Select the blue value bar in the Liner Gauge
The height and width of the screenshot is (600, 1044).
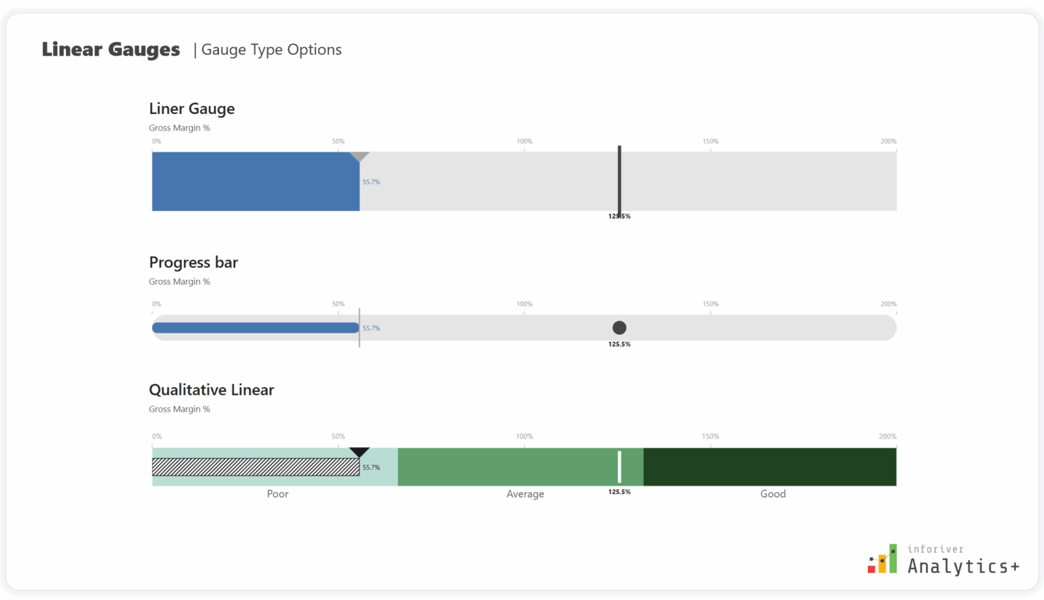(x=255, y=181)
